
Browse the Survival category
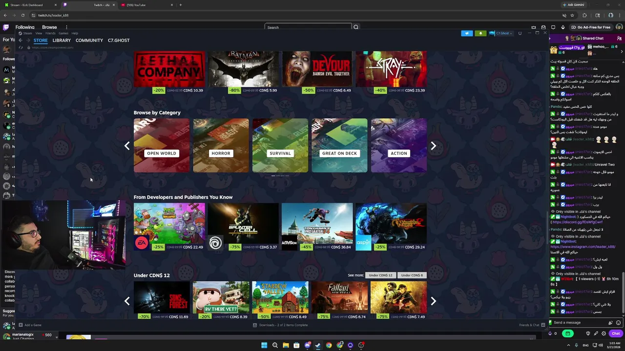[x=280, y=145]
